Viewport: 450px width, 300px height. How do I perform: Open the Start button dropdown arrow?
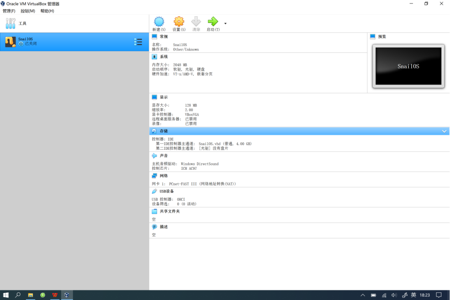tap(225, 24)
